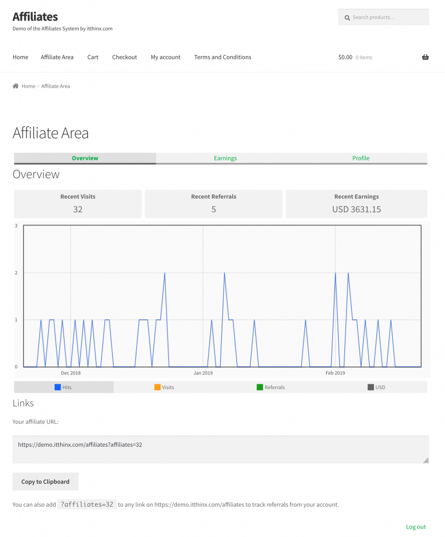The image size is (445, 537).
Task: Click the Log out link
Action: 416,527
